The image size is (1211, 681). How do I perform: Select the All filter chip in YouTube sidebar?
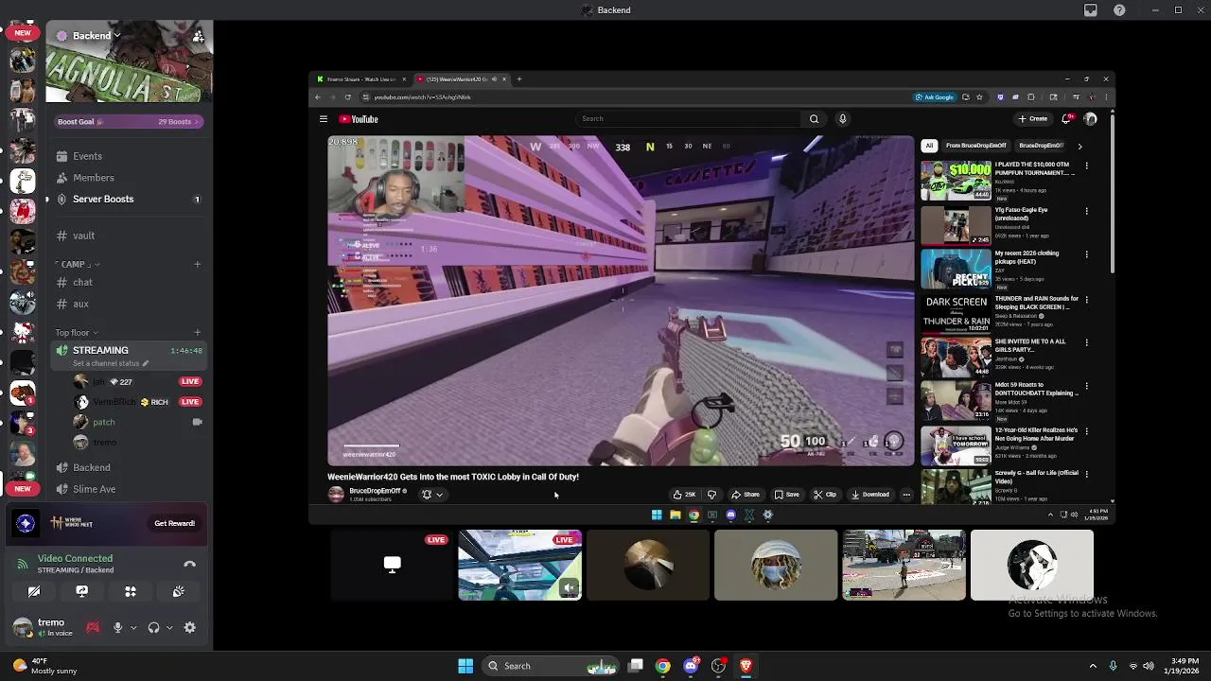(x=929, y=146)
